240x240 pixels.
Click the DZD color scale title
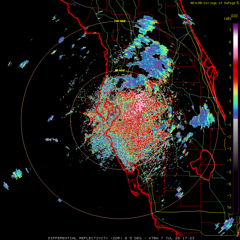pyautogui.click(x=234, y=16)
